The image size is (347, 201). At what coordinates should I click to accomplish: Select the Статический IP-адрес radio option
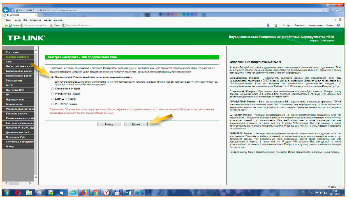(x=52, y=88)
